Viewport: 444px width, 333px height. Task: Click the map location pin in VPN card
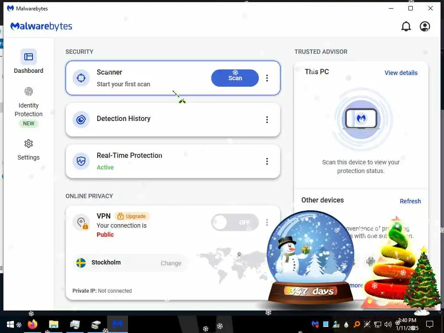click(239, 254)
